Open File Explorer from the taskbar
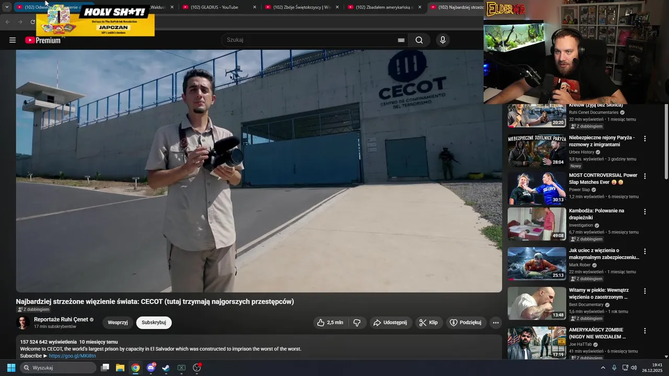The image size is (669, 376). [x=120, y=368]
